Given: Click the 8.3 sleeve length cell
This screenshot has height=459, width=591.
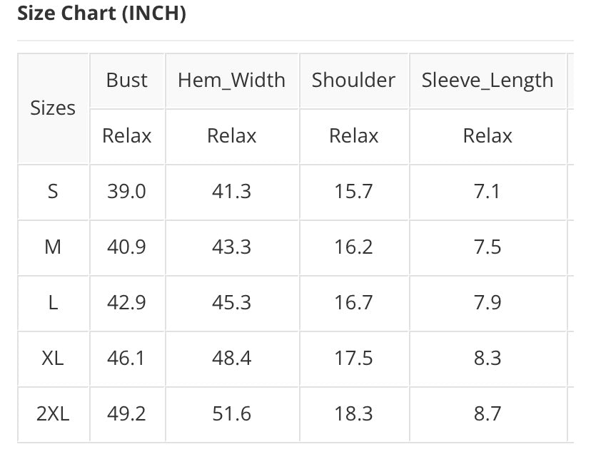Looking at the screenshot, I should tap(488, 358).
